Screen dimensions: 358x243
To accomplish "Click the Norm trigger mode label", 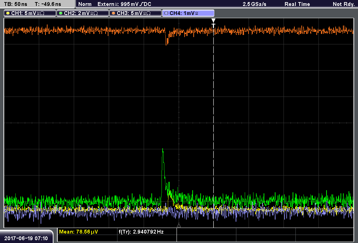I will click(x=85, y=4).
